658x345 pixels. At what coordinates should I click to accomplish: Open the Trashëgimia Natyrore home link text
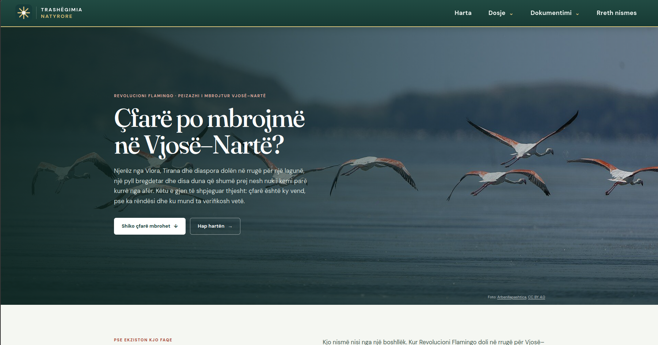(61, 13)
